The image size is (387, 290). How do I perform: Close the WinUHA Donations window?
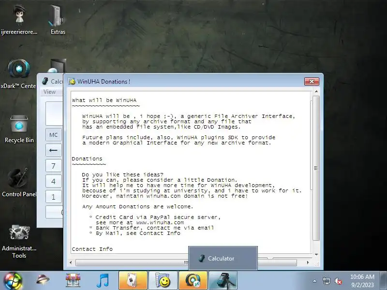[312, 81]
